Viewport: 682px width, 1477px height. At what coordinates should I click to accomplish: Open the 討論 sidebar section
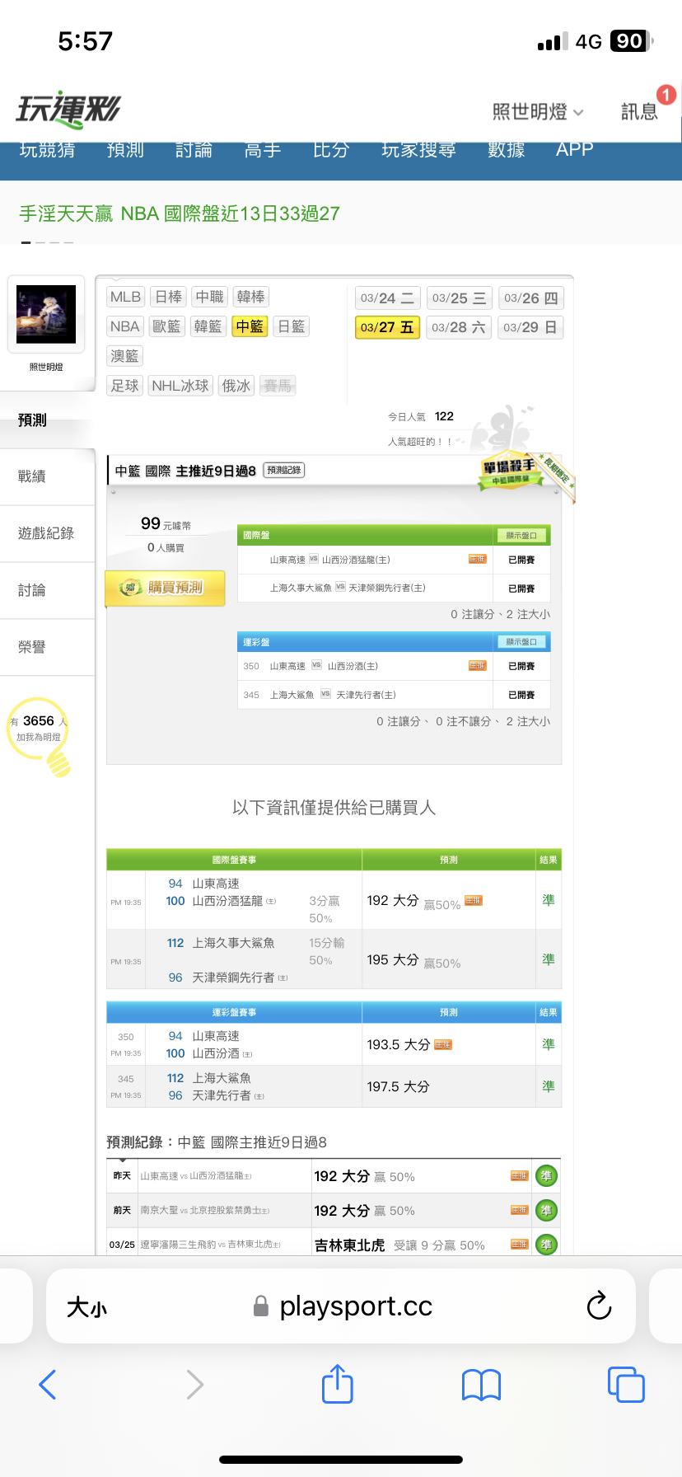48,590
